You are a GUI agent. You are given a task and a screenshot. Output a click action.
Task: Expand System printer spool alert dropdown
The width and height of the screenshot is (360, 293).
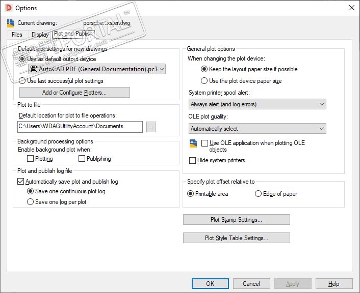pos(257,104)
